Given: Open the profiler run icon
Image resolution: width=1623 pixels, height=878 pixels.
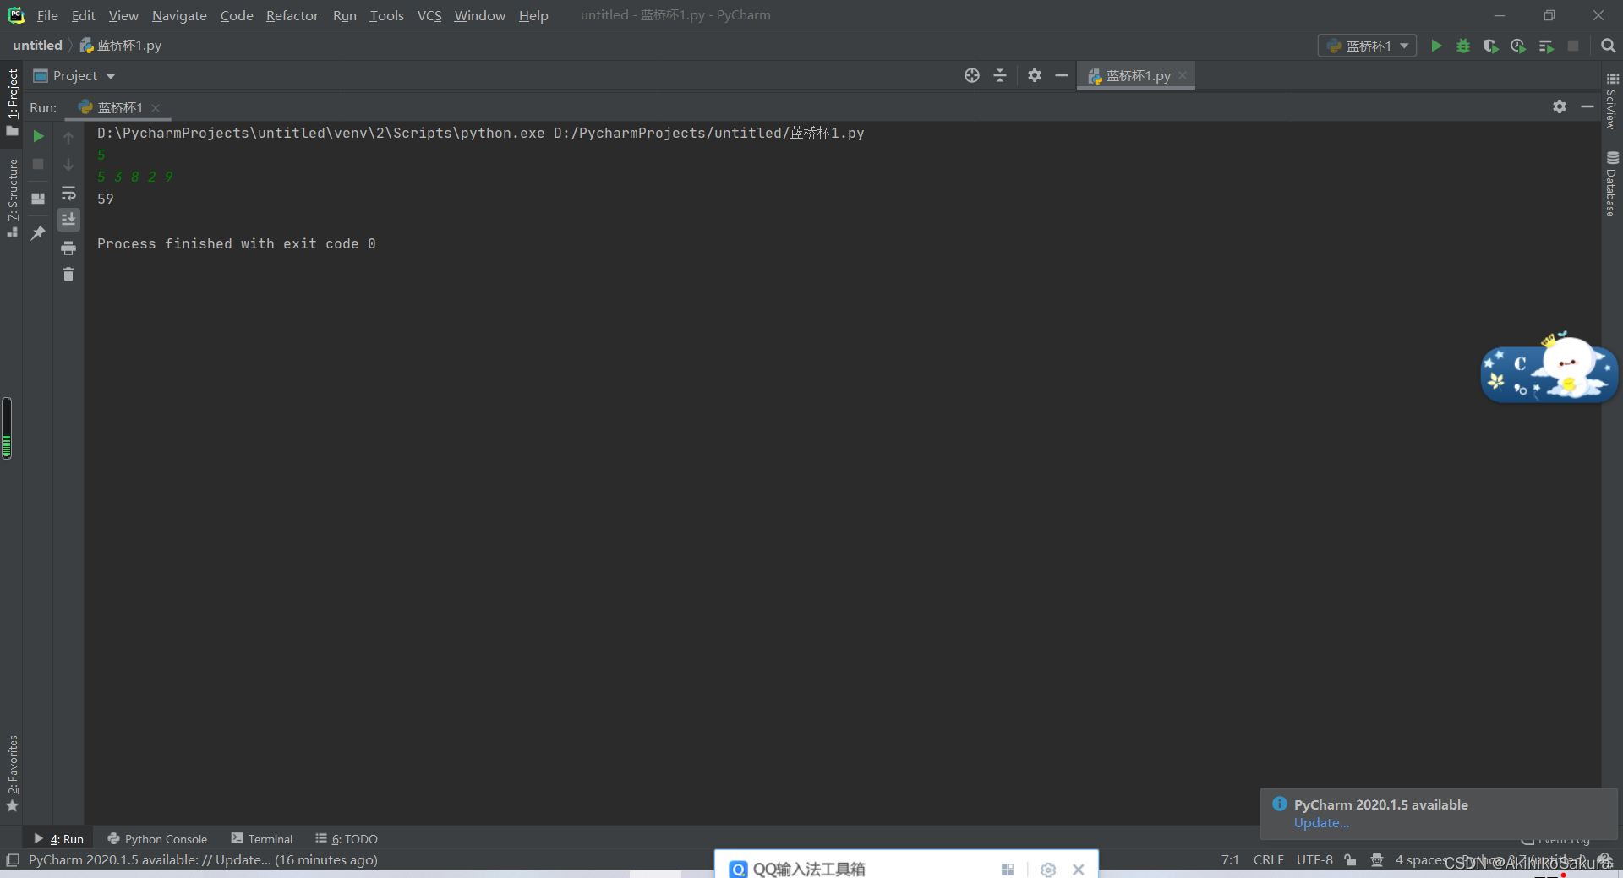Looking at the screenshot, I should coord(1518,46).
